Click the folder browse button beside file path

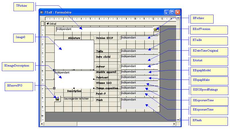point(156,29)
